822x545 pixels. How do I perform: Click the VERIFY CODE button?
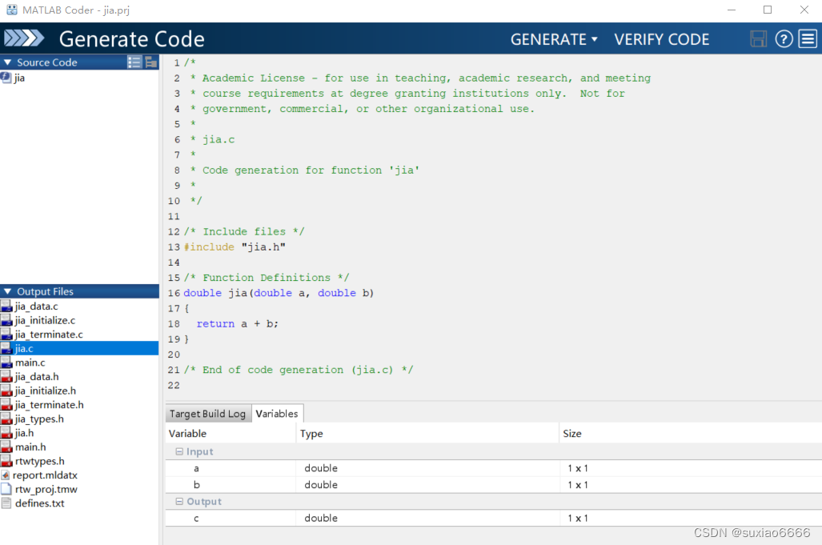click(662, 39)
